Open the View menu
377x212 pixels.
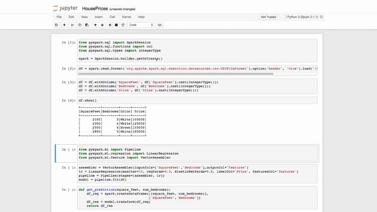tap(84, 17)
